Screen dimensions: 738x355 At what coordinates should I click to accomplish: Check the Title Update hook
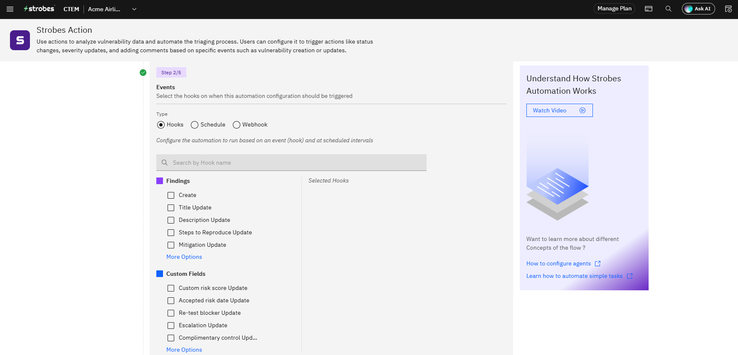pos(171,208)
